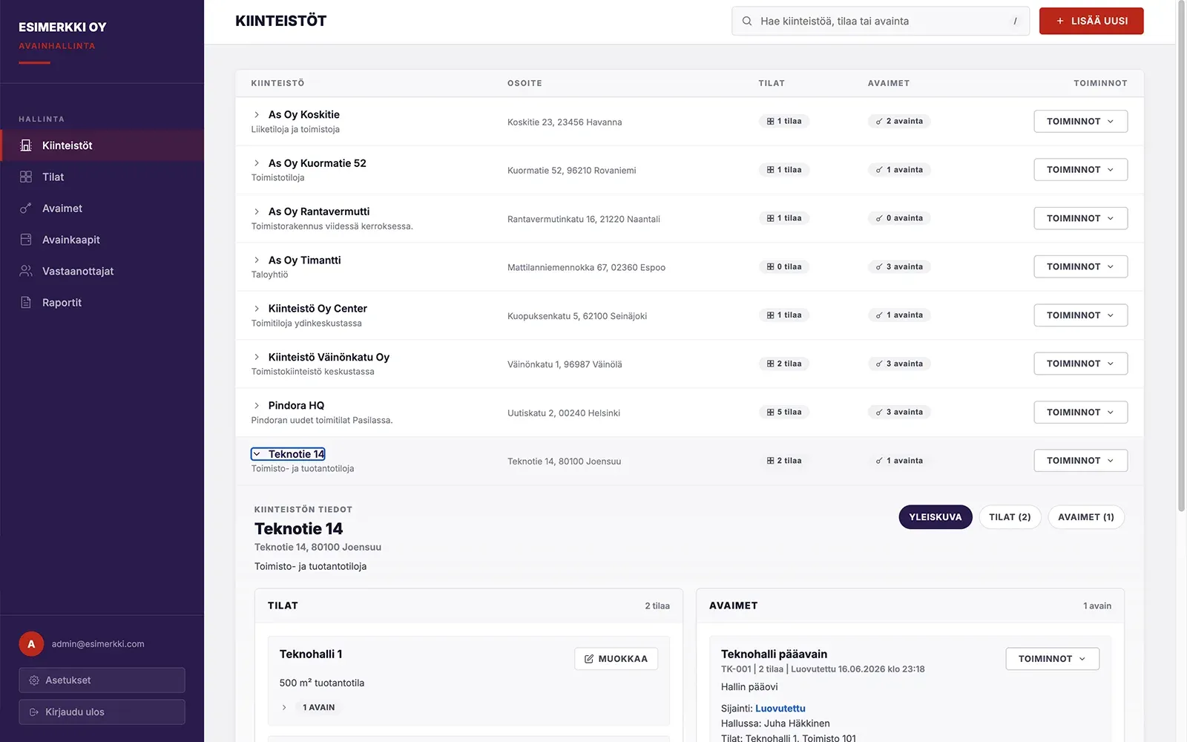
Task: Click the Vastaanottajat people icon in sidebar
Action: tap(26, 271)
